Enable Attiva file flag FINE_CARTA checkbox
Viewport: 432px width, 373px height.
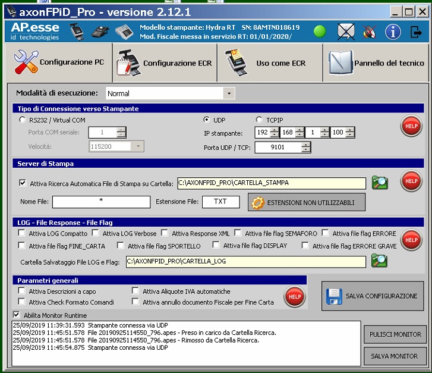coord(21,246)
